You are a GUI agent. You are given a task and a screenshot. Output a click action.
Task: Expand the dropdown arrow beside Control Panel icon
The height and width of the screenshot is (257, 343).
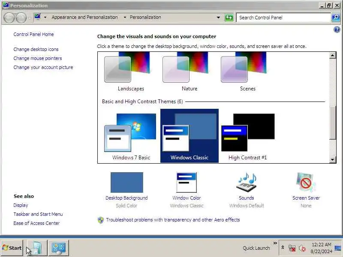[45, 17]
